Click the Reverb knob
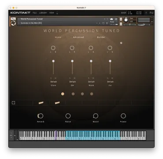Viewport: 163px width, 159px height. pos(41,116)
